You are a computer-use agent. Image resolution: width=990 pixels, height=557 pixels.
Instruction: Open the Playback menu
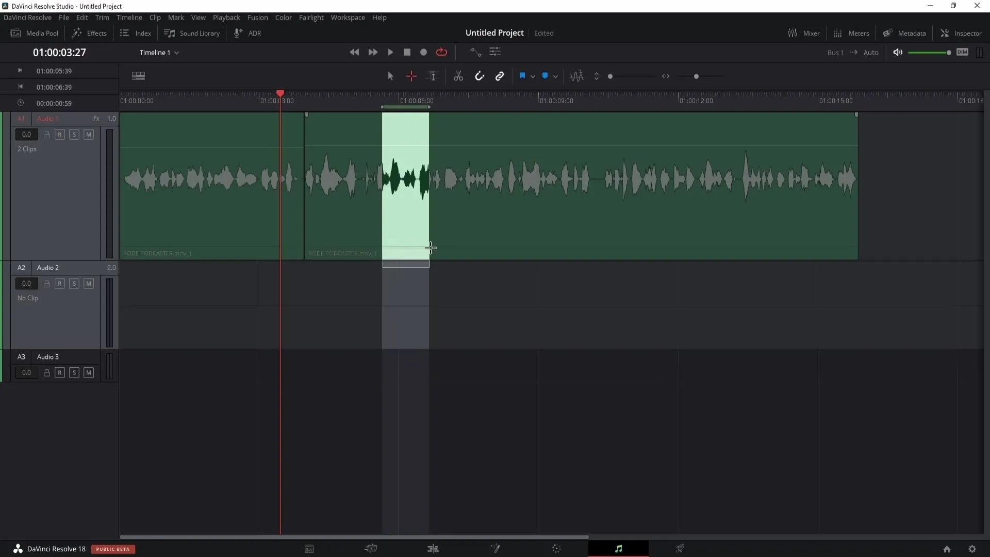[226, 18]
